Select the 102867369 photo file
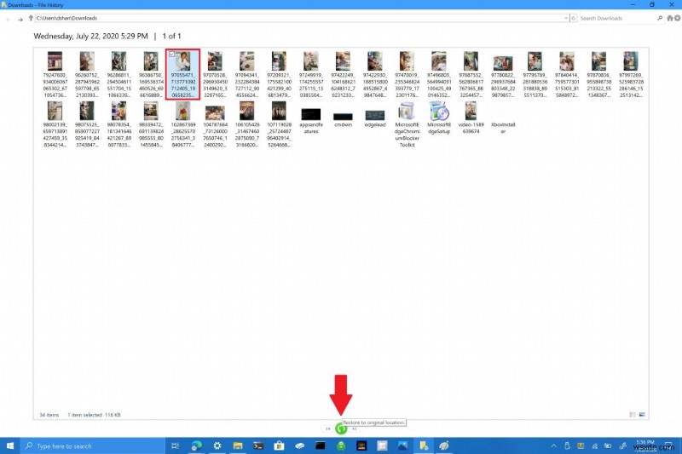682x454 pixels. (183, 124)
